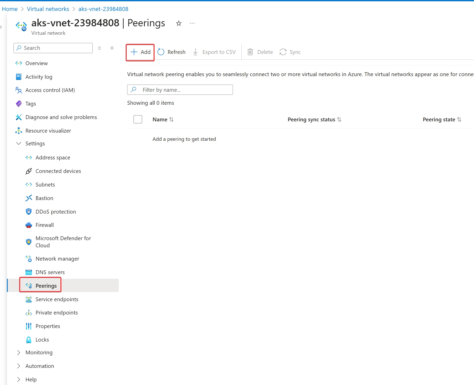Open the ellipsis more options menu
This screenshot has width=474, height=385.
click(x=192, y=24)
